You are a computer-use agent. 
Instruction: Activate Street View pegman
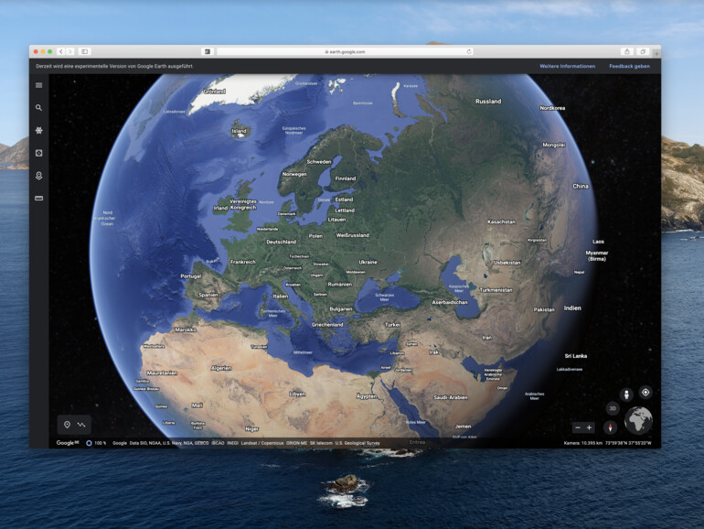tap(626, 395)
